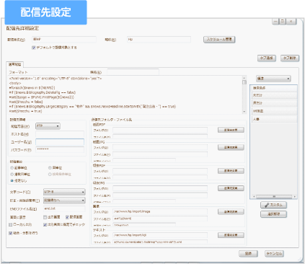Screen dimensions: 305x264
Task: Click the ユーザー名 input field
Action: point(60,142)
